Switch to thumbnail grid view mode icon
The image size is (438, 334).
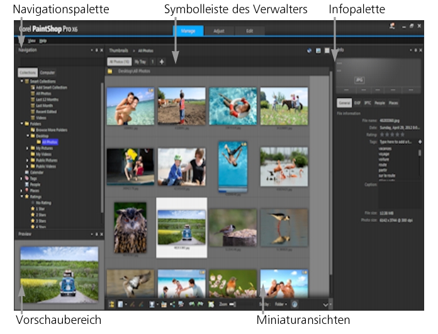327,50
